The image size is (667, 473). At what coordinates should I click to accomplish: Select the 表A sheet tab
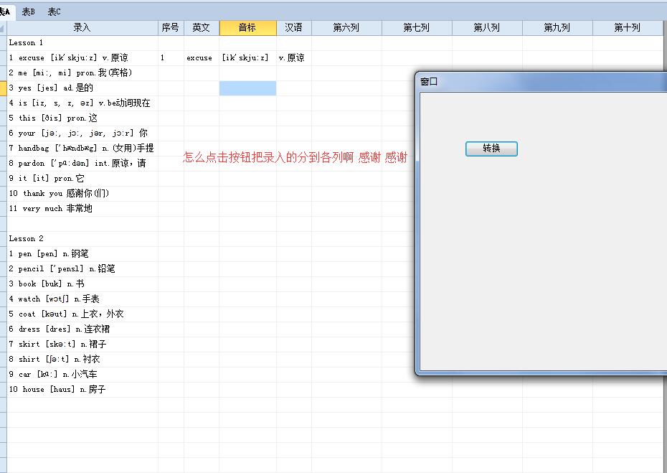6,11
